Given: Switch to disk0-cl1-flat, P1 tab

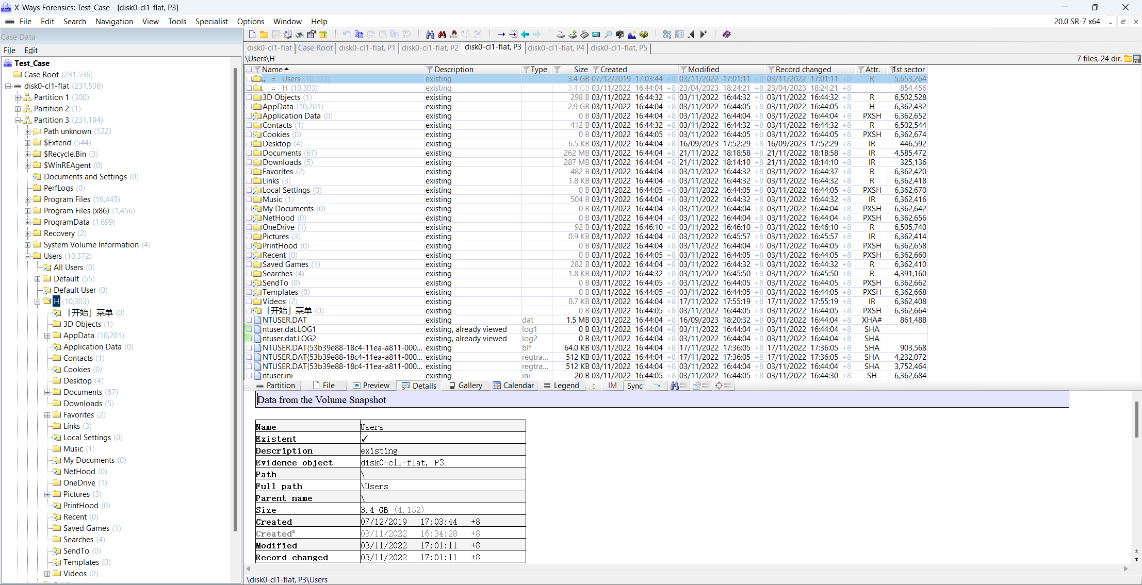Looking at the screenshot, I should point(367,48).
